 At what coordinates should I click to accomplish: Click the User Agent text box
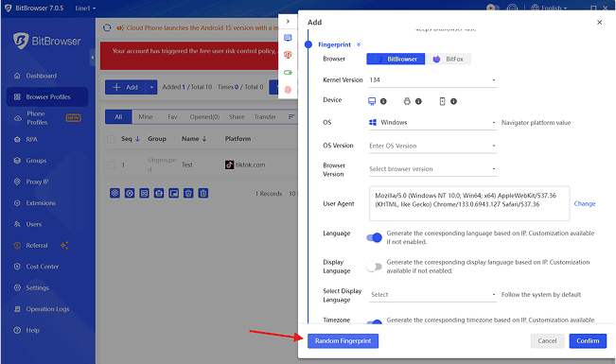click(x=469, y=203)
